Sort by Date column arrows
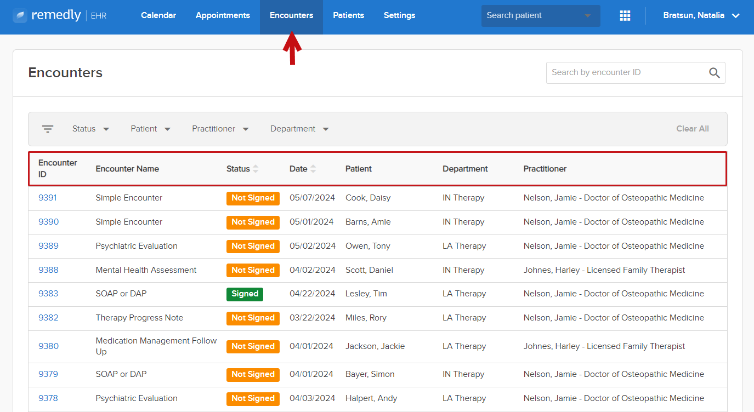754x412 pixels. coord(313,169)
